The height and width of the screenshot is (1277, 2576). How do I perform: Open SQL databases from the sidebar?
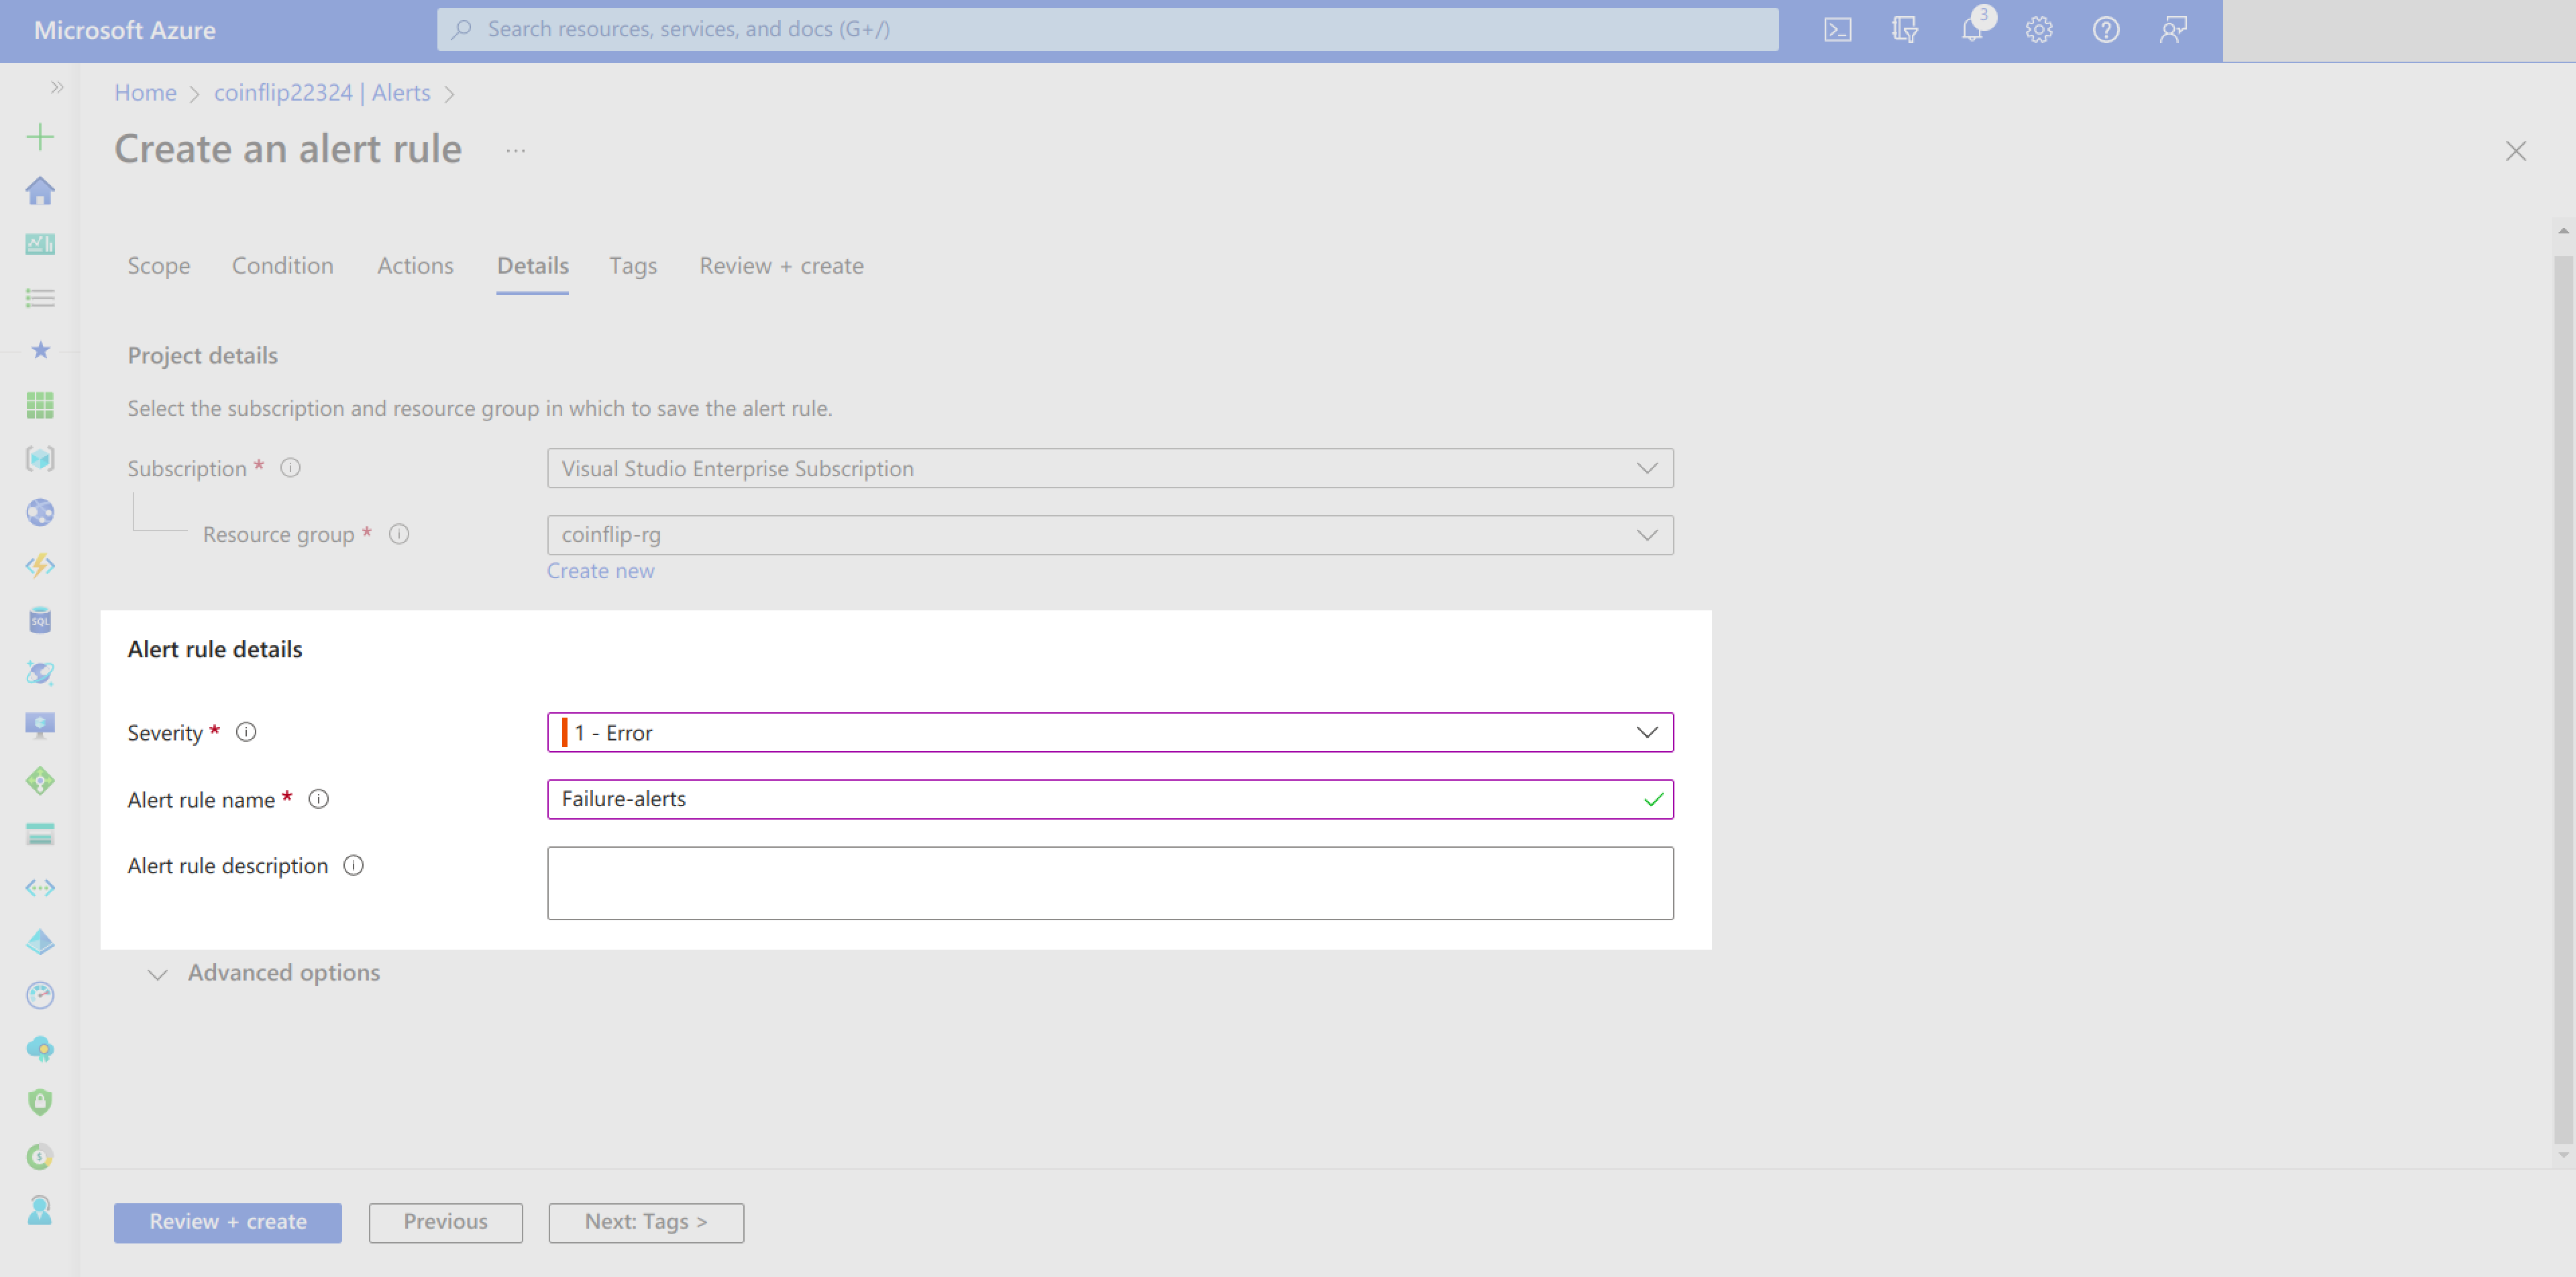(40, 620)
